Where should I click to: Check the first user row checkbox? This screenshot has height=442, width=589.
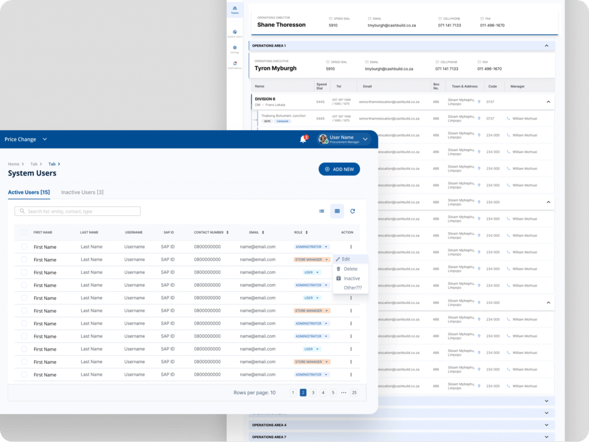[24, 246]
